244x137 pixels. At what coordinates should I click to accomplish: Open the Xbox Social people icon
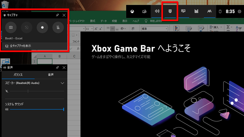(210, 11)
